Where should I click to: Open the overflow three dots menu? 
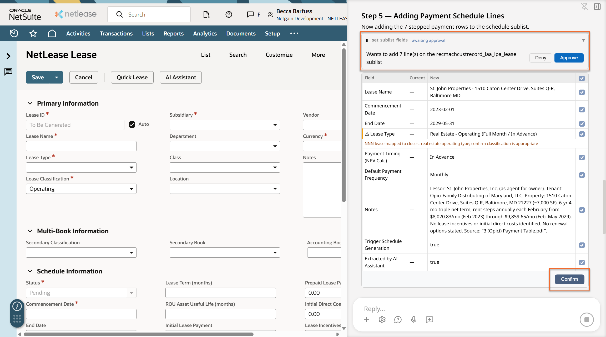point(294,33)
